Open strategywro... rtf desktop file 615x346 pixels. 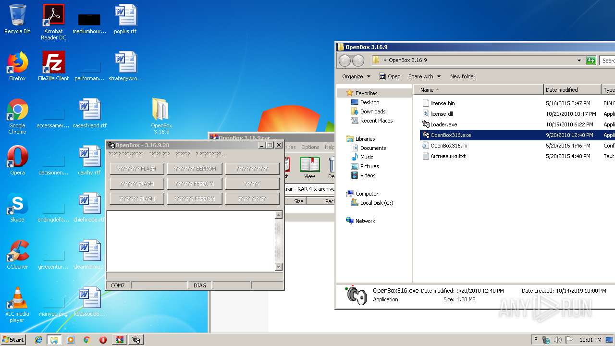pyautogui.click(x=125, y=66)
